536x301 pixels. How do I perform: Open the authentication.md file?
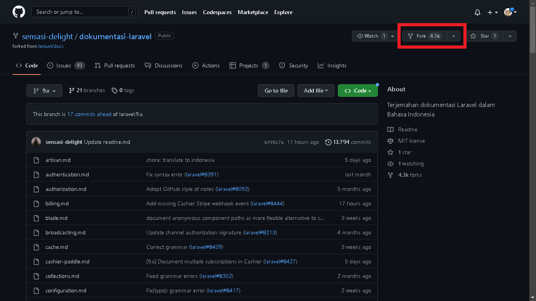(67, 174)
